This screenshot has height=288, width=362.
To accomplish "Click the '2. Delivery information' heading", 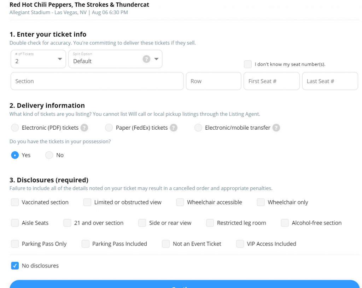I will pyautogui.click(x=47, y=105).
